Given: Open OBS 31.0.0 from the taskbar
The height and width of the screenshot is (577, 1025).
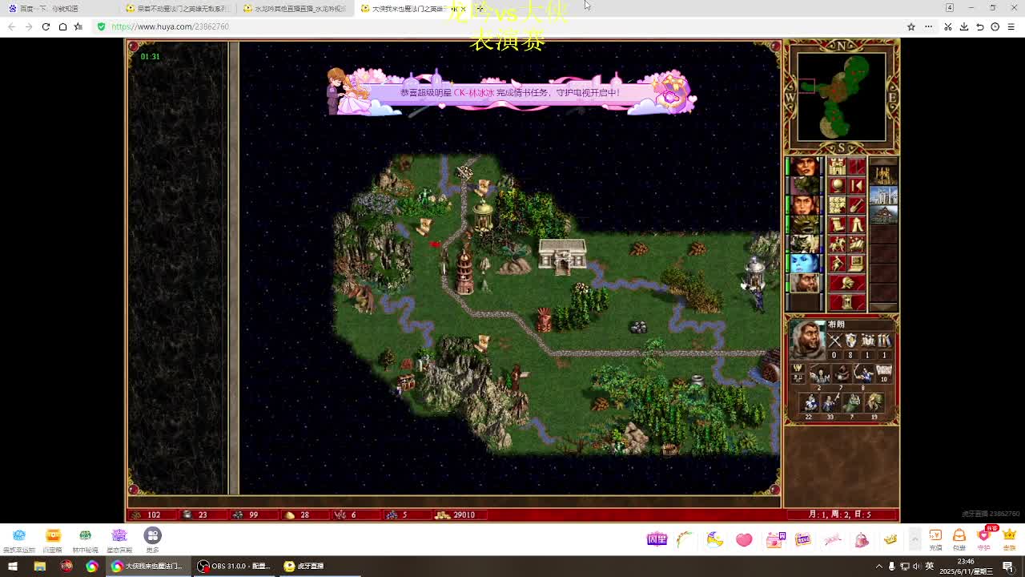Looking at the screenshot, I should tap(234, 566).
